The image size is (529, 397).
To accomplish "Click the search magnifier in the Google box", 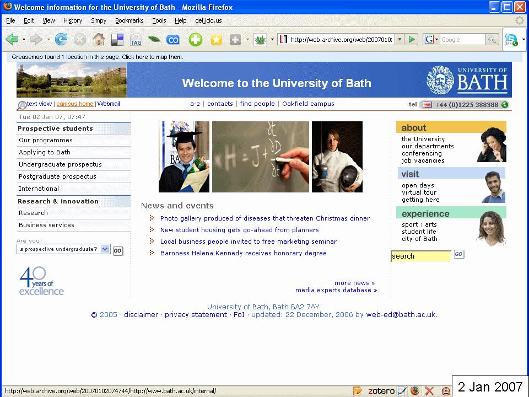I will (492, 40).
